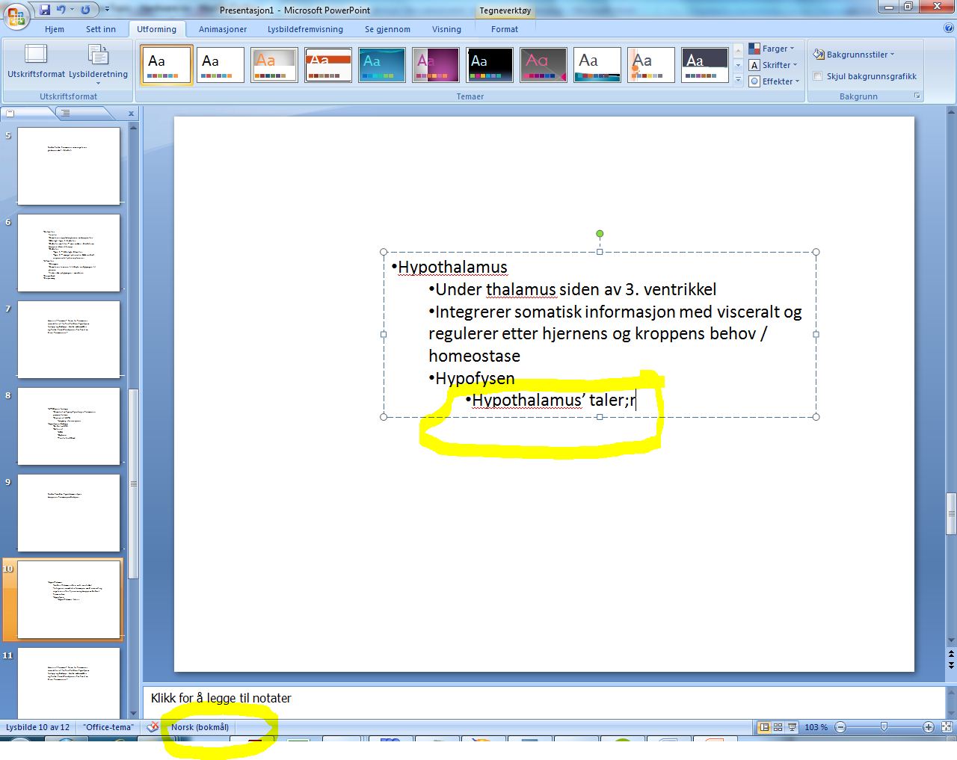
Task: Click the spell check status icon
Action: pos(153,727)
